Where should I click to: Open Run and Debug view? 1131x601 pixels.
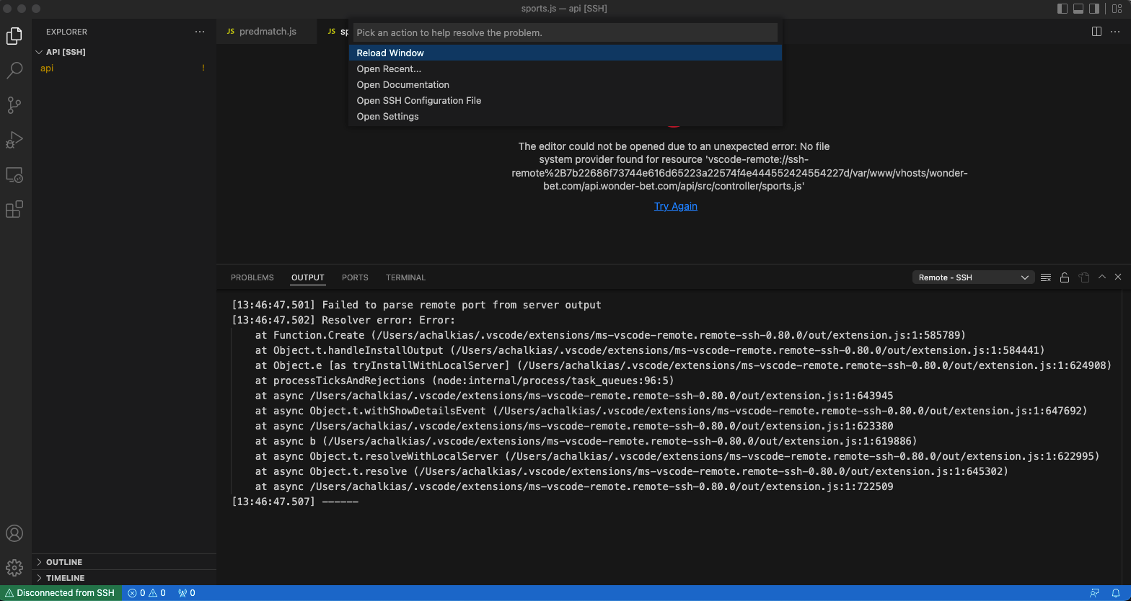coord(14,140)
